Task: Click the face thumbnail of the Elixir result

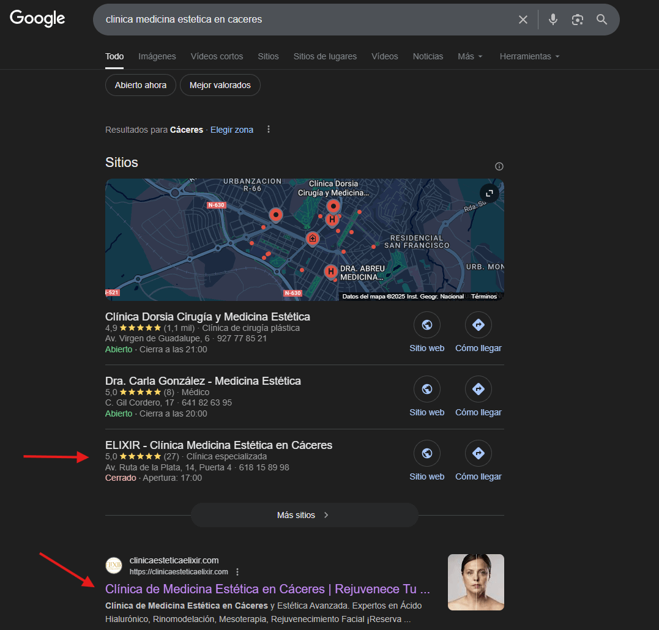Action: (475, 582)
